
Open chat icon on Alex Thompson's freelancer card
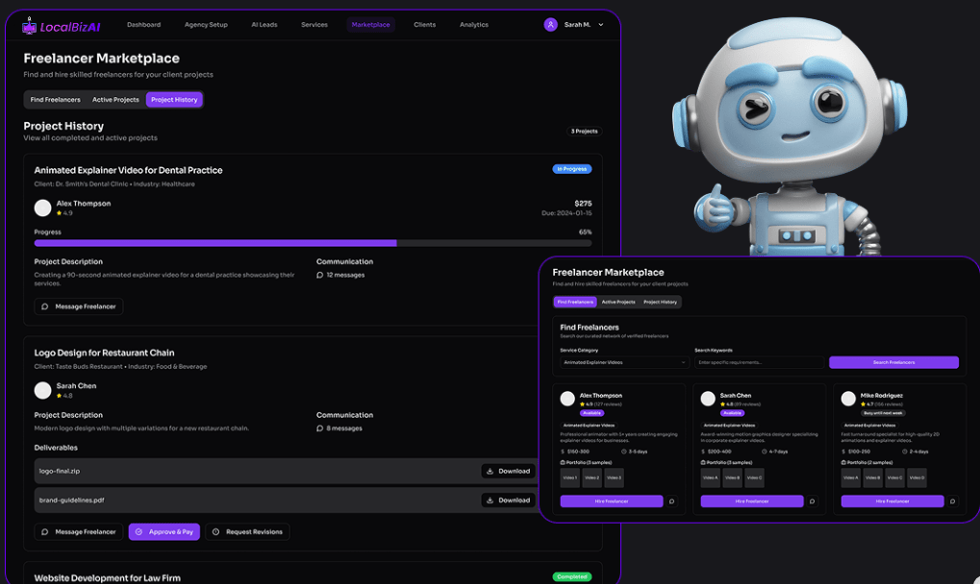pos(672,501)
